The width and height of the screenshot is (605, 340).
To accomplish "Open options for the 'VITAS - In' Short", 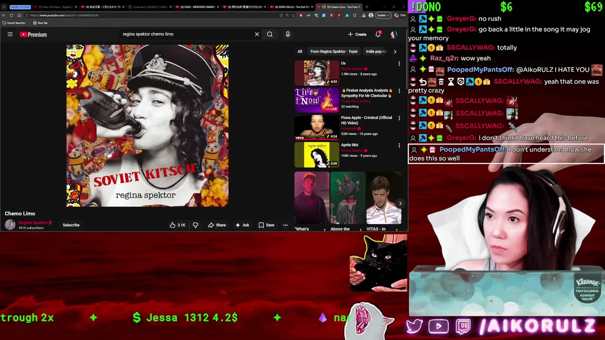I will [x=397, y=229].
